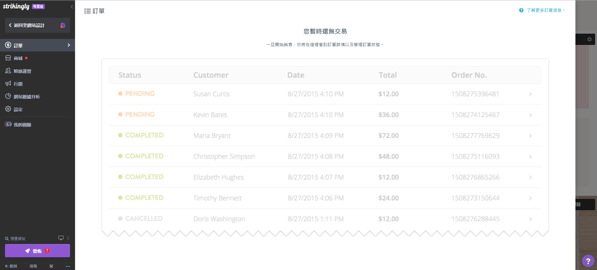Open 粉絲運營 audience section
Screen dimensions: 597x270
[22, 71]
